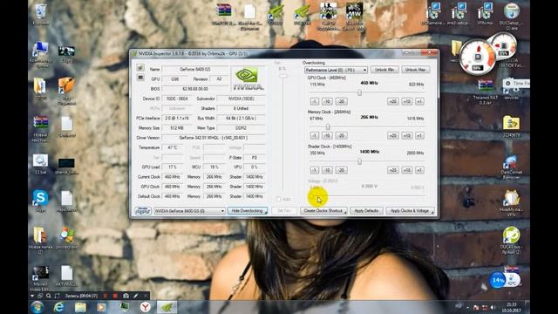This screenshot has width=558, height=314.
Task: Open Windows Media Player from the taskbar
Action: coord(102,307)
